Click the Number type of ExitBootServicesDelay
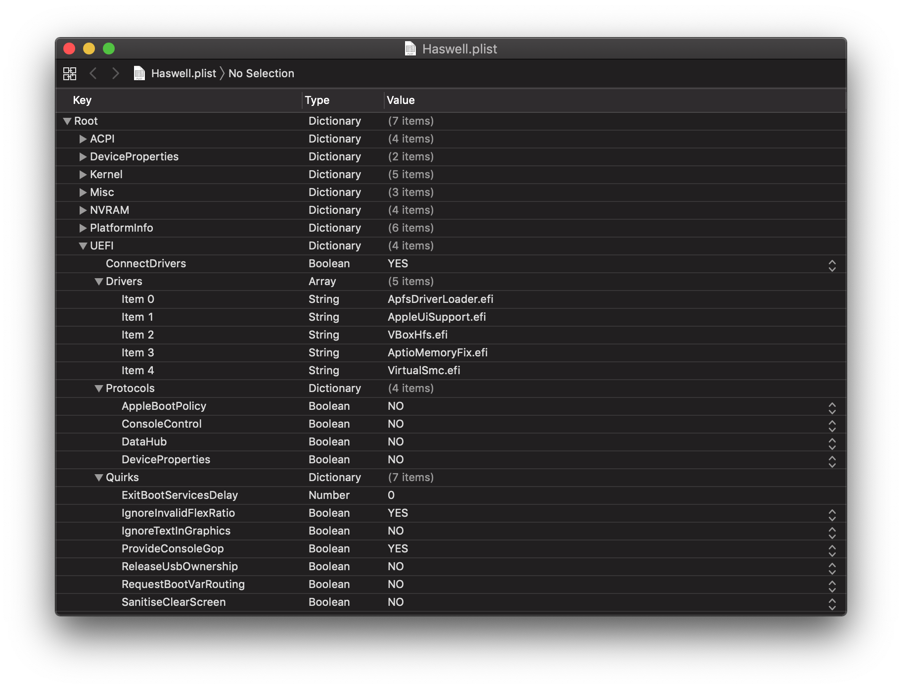902x689 pixels. (329, 495)
